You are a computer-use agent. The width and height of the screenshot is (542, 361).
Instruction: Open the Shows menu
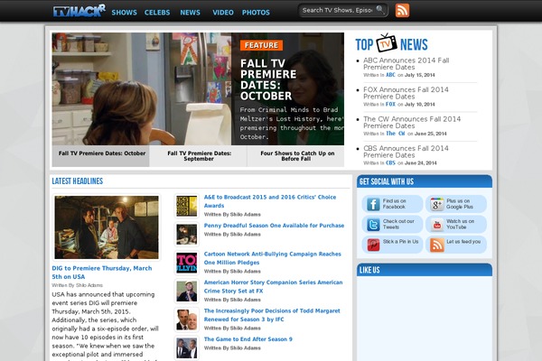pyautogui.click(x=124, y=13)
